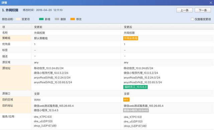Click the 描述 row label

pos(5,56)
